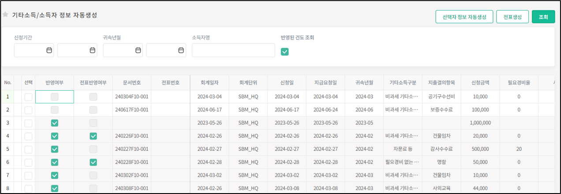Open calendar for 귀속년월 end date
The height and width of the screenshot is (194, 561).
[181, 50]
